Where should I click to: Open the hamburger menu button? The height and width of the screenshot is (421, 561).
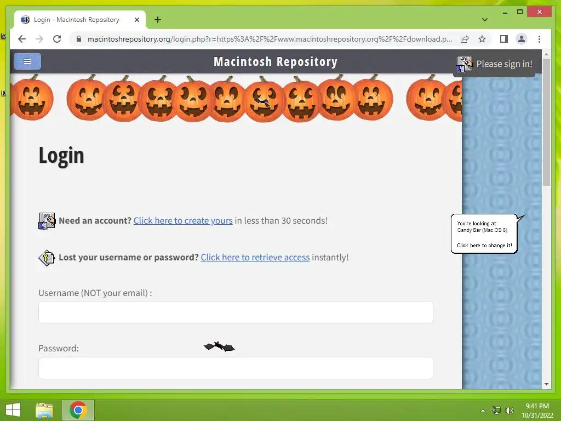point(27,61)
